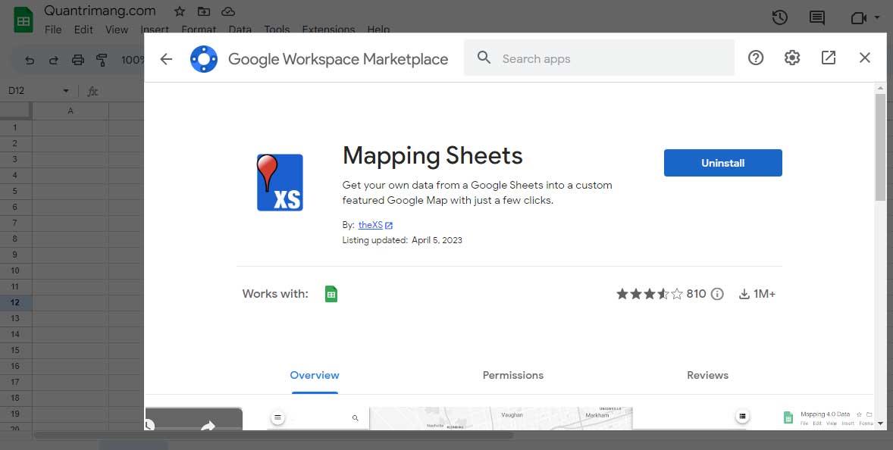Image resolution: width=893 pixels, height=450 pixels.
Task: Switch to the Permissions tab
Action: click(x=513, y=375)
